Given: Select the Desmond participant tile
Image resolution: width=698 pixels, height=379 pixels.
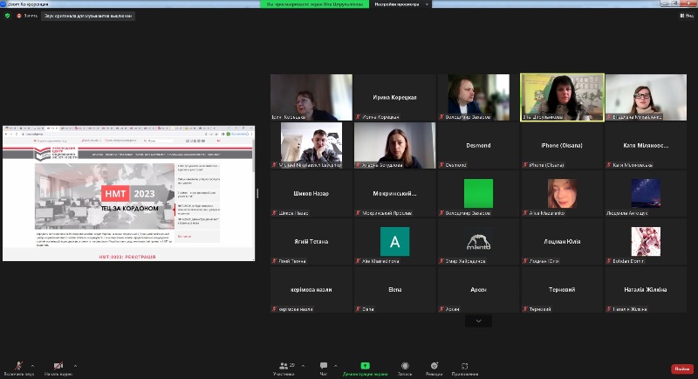Looking at the screenshot, I should (478, 146).
